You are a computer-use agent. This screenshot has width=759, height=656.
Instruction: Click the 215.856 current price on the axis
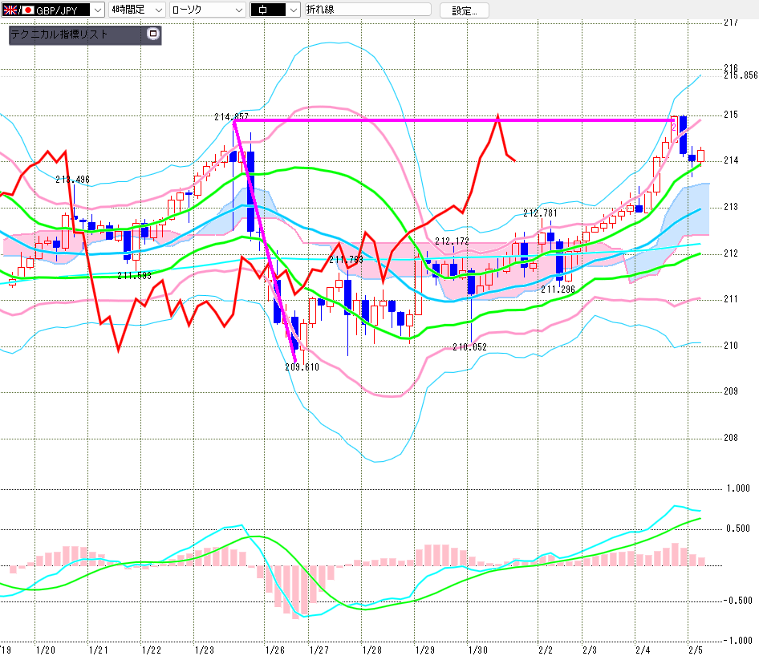click(740, 75)
